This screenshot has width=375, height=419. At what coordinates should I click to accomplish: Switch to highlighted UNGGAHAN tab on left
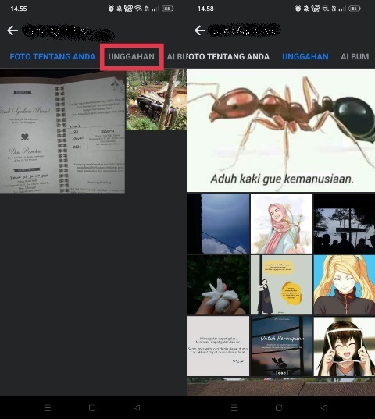click(131, 57)
